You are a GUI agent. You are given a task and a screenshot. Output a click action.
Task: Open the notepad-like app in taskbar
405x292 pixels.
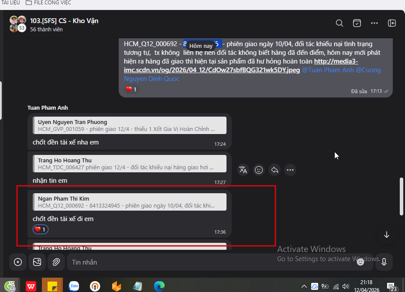tap(137, 286)
